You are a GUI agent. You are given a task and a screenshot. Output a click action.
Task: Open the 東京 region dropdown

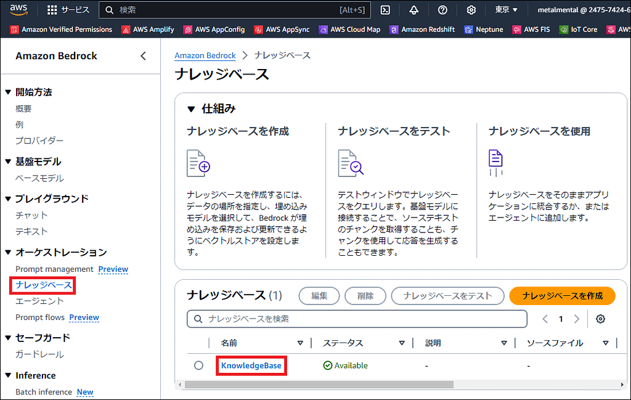point(506,10)
